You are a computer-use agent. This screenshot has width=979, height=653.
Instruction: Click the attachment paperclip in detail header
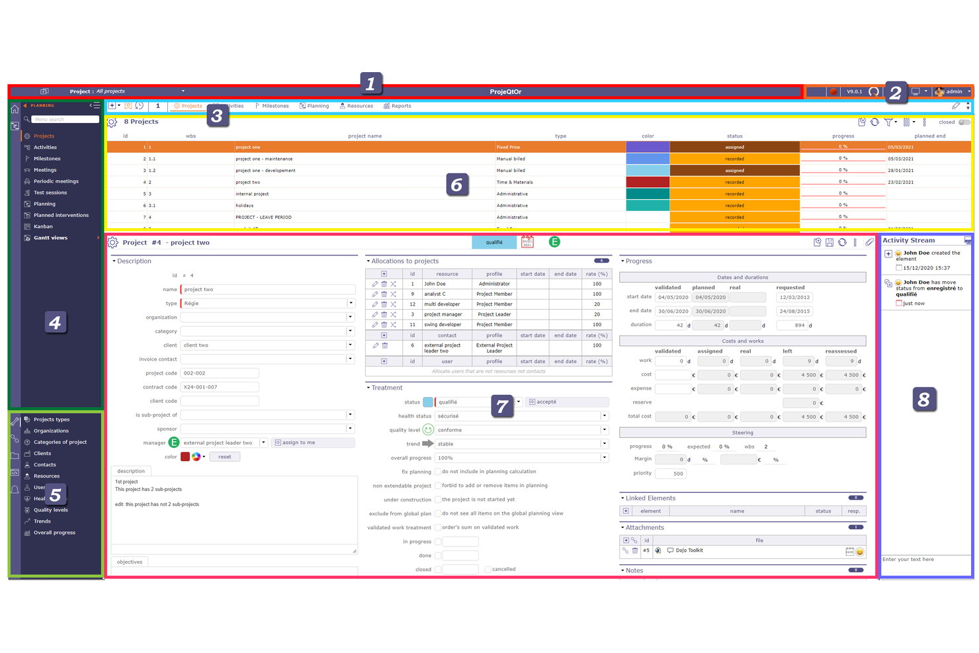point(869,243)
